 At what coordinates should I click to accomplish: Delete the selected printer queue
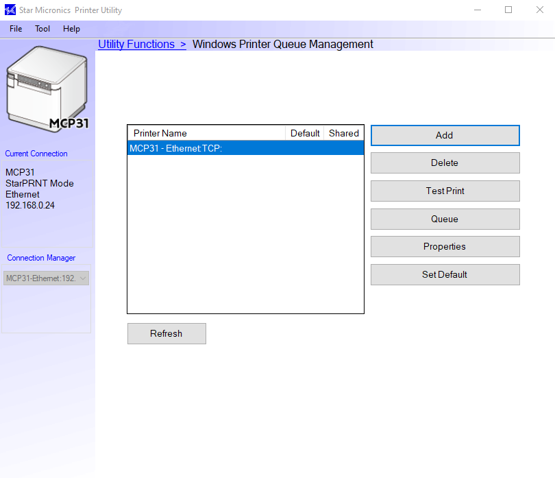[x=445, y=163]
